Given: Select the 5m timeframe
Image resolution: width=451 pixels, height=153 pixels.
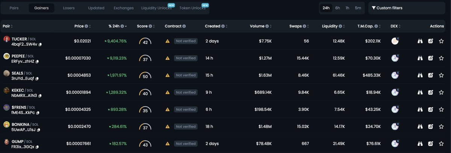Looking at the screenshot, I should pos(358,8).
